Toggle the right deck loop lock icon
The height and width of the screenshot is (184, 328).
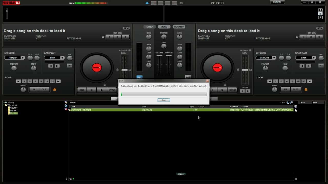306,89
